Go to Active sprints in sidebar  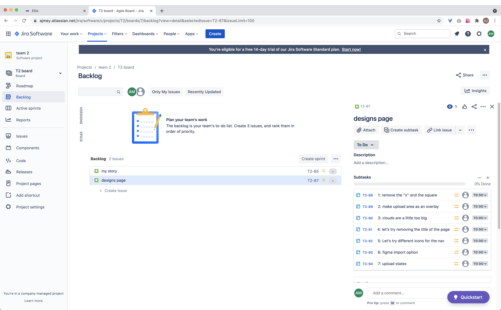coord(28,108)
